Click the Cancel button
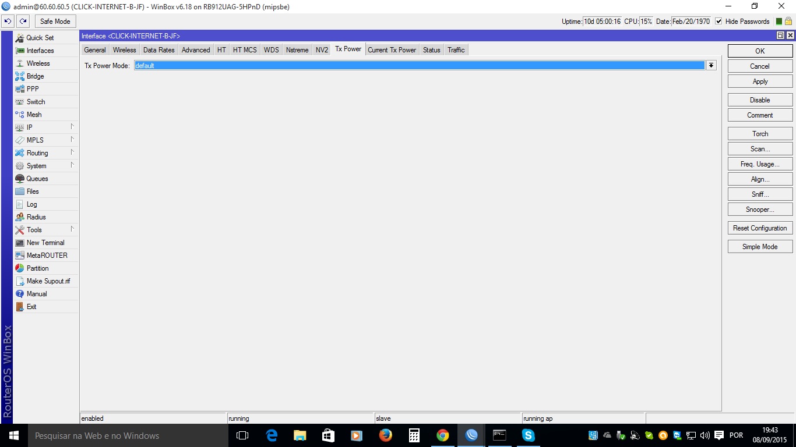This screenshot has width=796, height=447. [x=760, y=66]
